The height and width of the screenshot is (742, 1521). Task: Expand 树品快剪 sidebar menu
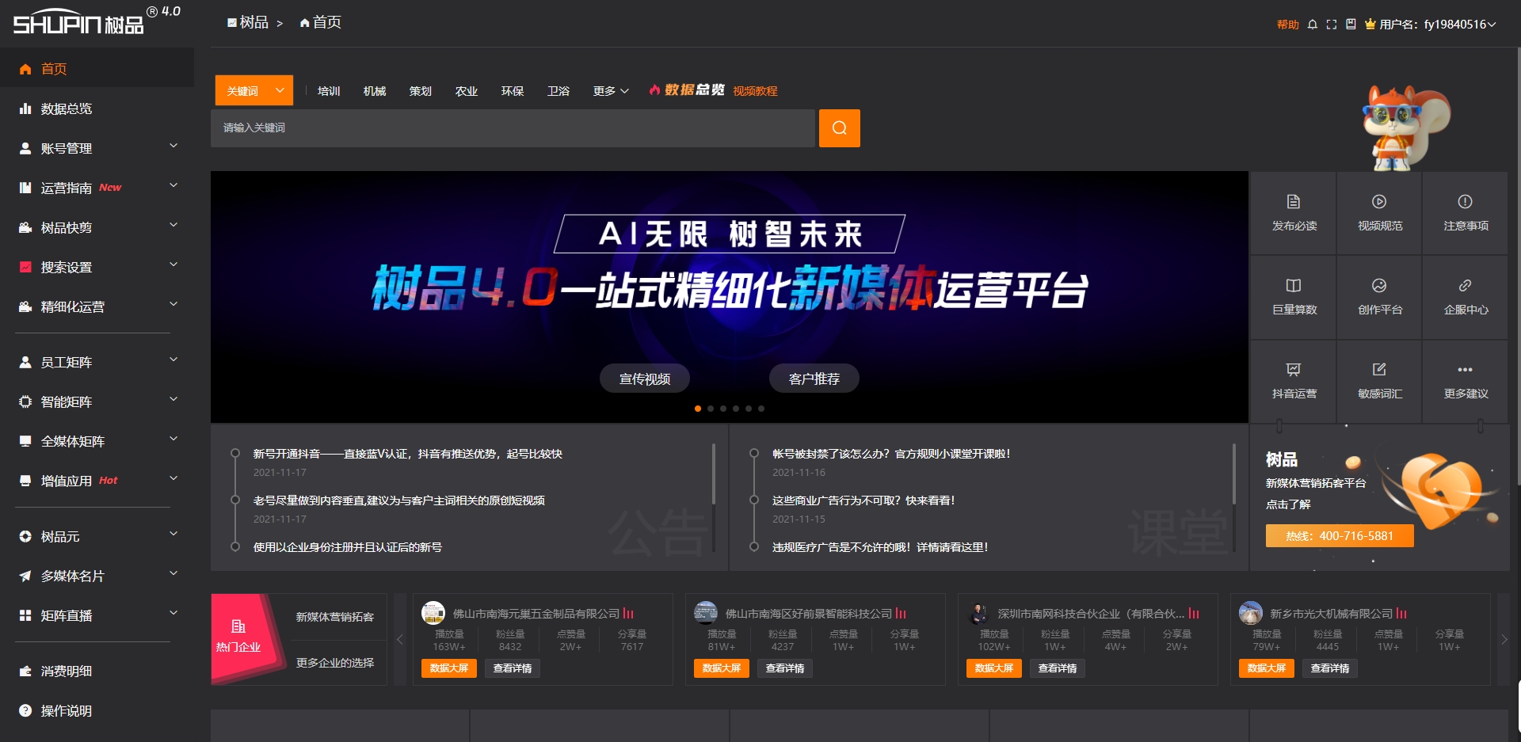point(173,226)
